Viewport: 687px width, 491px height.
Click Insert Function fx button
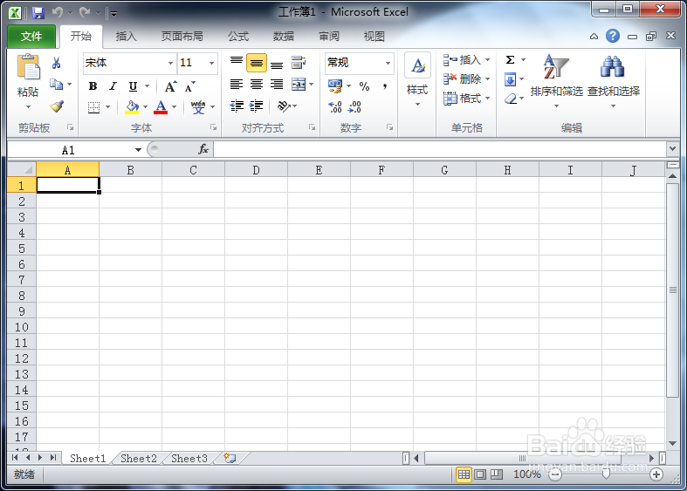[x=203, y=150]
